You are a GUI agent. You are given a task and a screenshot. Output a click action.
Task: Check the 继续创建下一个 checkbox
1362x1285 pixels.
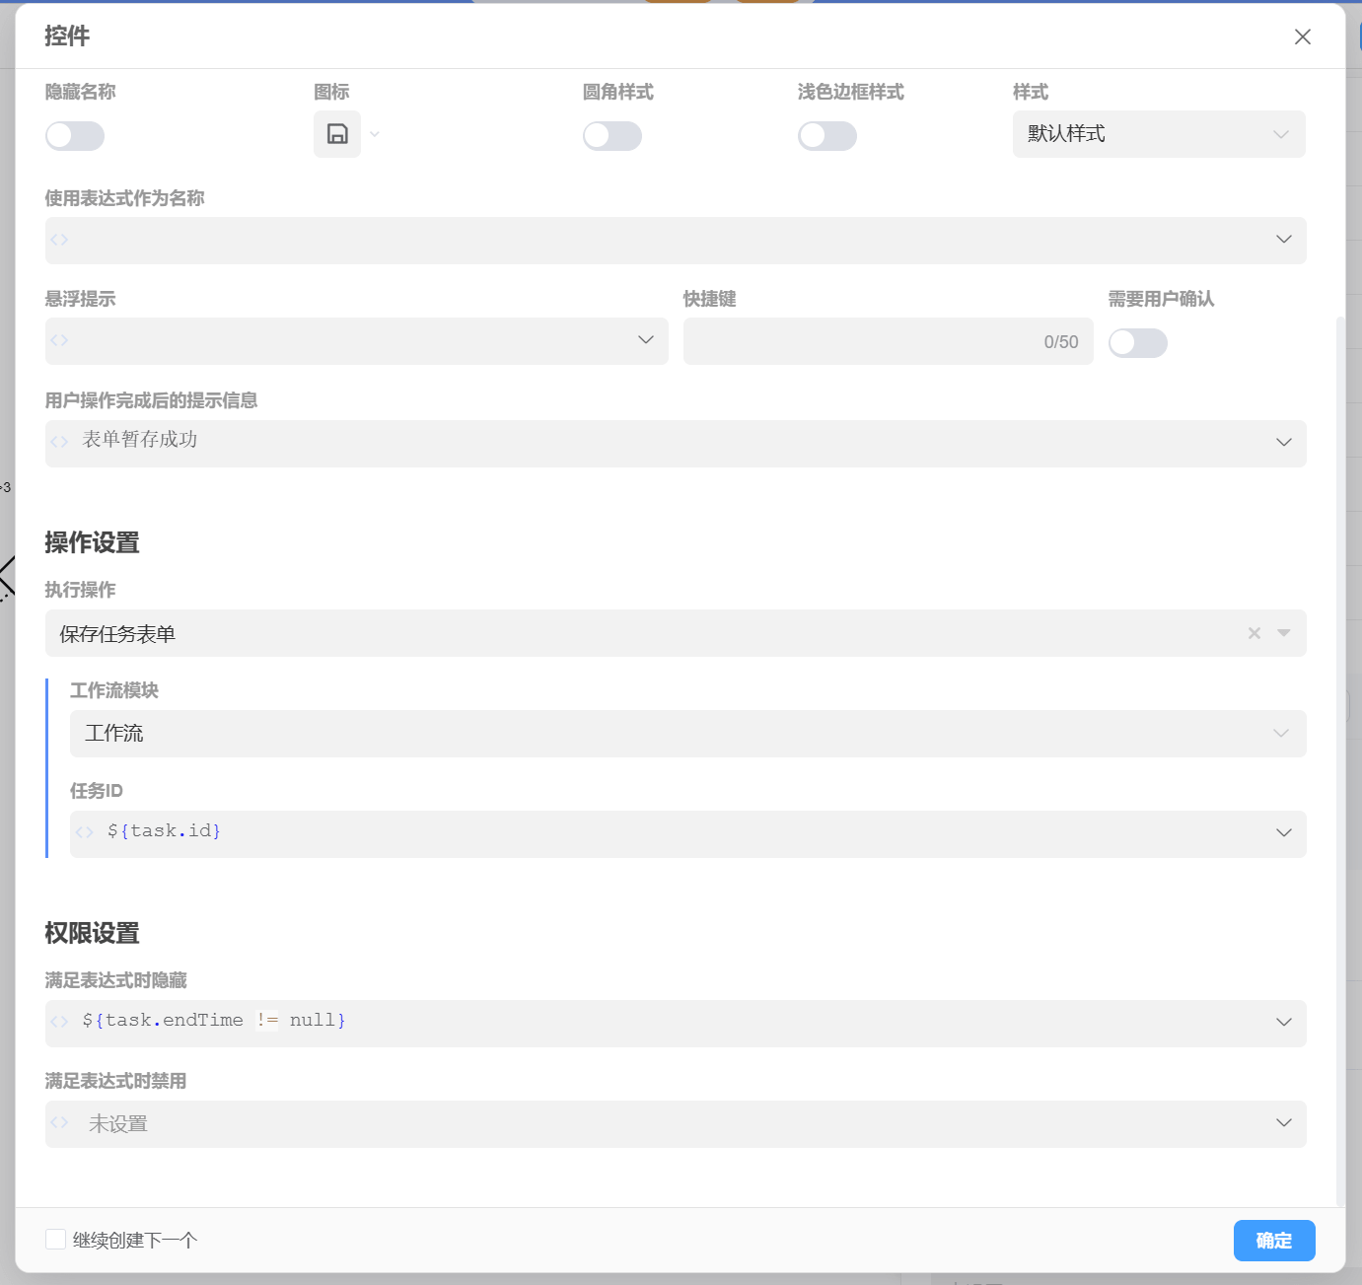pyautogui.click(x=56, y=1240)
